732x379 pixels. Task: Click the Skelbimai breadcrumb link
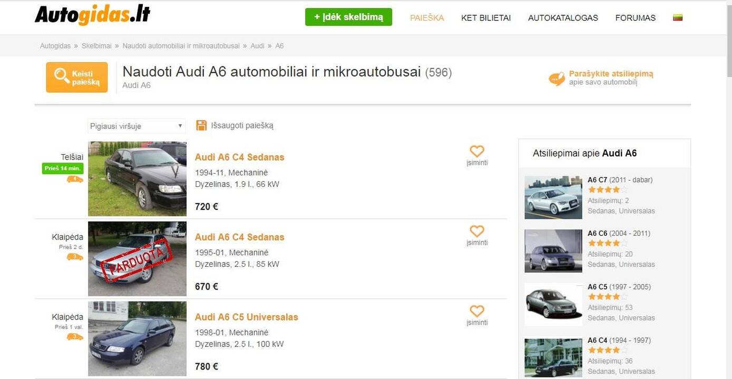pos(96,46)
